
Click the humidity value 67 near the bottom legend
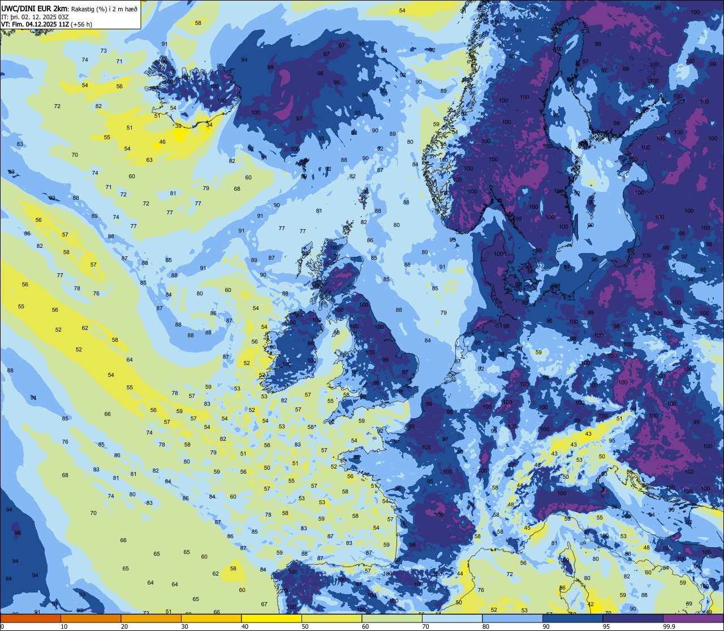pyautogui.click(x=264, y=604)
